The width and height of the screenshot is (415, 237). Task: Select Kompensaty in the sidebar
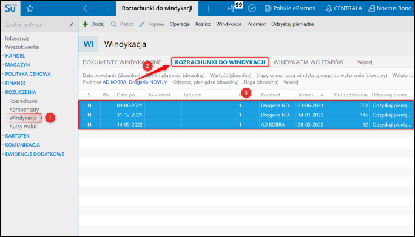[24, 109]
